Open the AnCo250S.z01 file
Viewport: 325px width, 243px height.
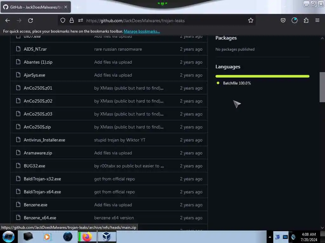point(38,88)
